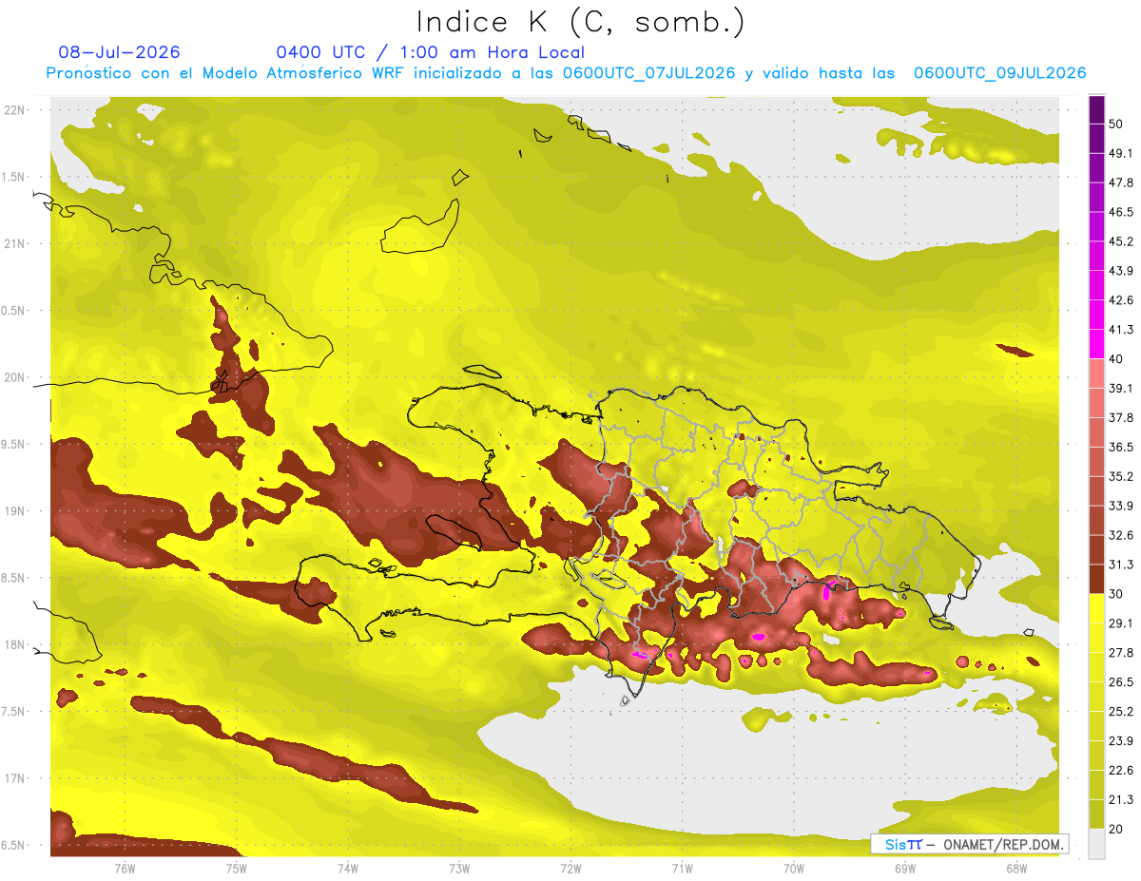
Task: Select the color bar value "46.5"
Action: pos(1121,212)
